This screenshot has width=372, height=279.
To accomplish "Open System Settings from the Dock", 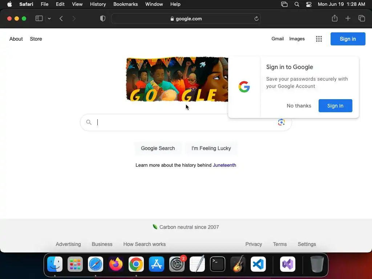I will (177, 264).
